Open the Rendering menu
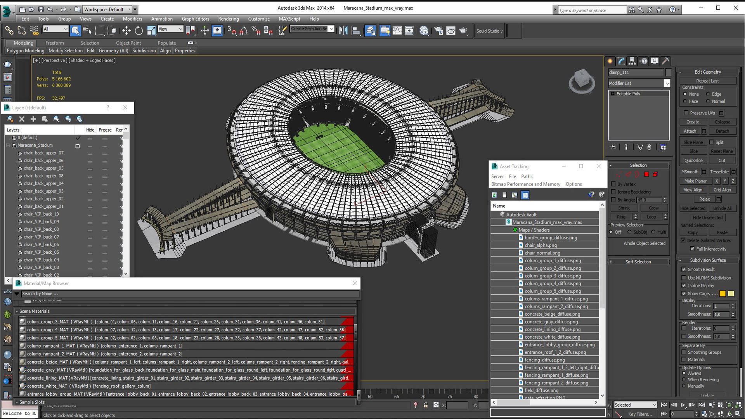The width and height of the screenshot is (745, 419). (x=228, y=19)
